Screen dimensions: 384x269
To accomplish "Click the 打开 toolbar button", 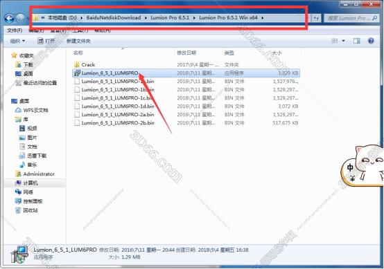I will [46, 41].
